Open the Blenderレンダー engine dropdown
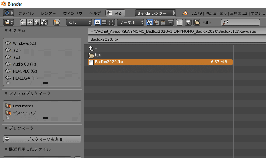The height and width of the screenshot is (158, 266). click(155, 13)
